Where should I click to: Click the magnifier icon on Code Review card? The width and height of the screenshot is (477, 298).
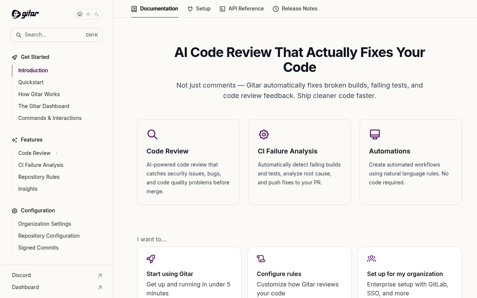pos(152,134)
